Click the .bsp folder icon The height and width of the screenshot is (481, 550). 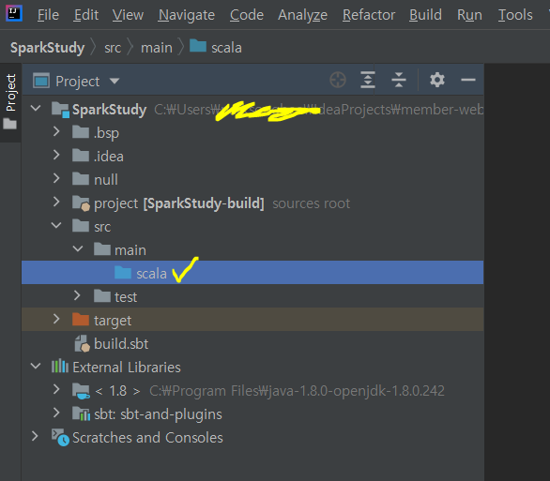pyautogui.click(x=81, y=132)
